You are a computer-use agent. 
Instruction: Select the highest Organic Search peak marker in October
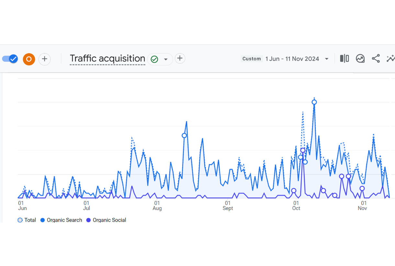(x=314, y=102)
